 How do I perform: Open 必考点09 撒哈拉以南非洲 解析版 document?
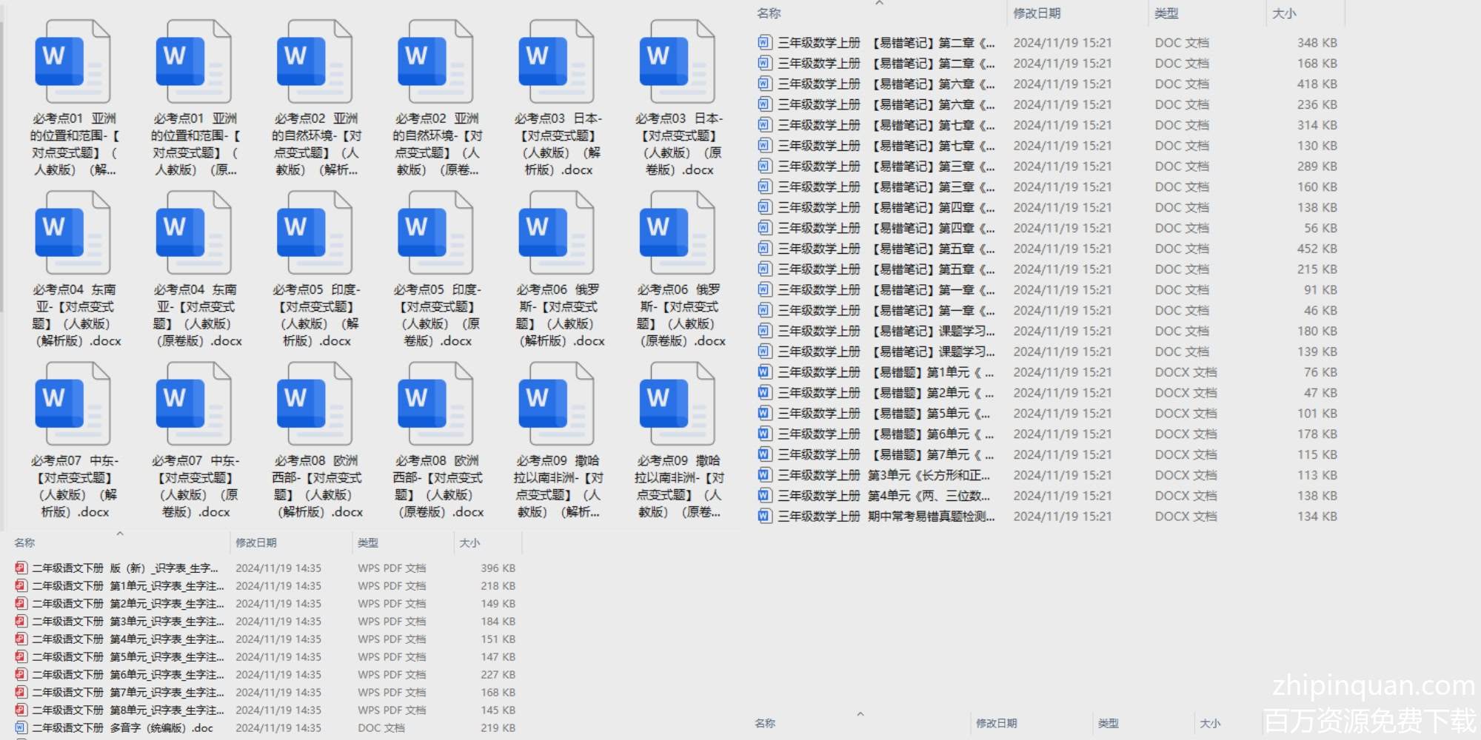(556, 404)
